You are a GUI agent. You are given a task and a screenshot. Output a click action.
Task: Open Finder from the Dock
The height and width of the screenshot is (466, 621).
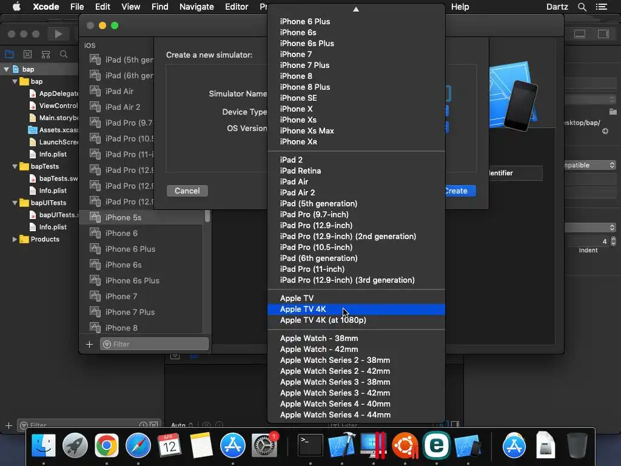[x=44, y=445]
